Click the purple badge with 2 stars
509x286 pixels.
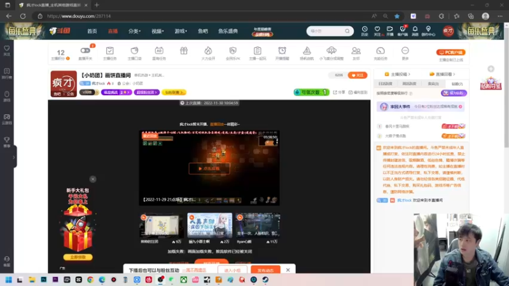116,92
